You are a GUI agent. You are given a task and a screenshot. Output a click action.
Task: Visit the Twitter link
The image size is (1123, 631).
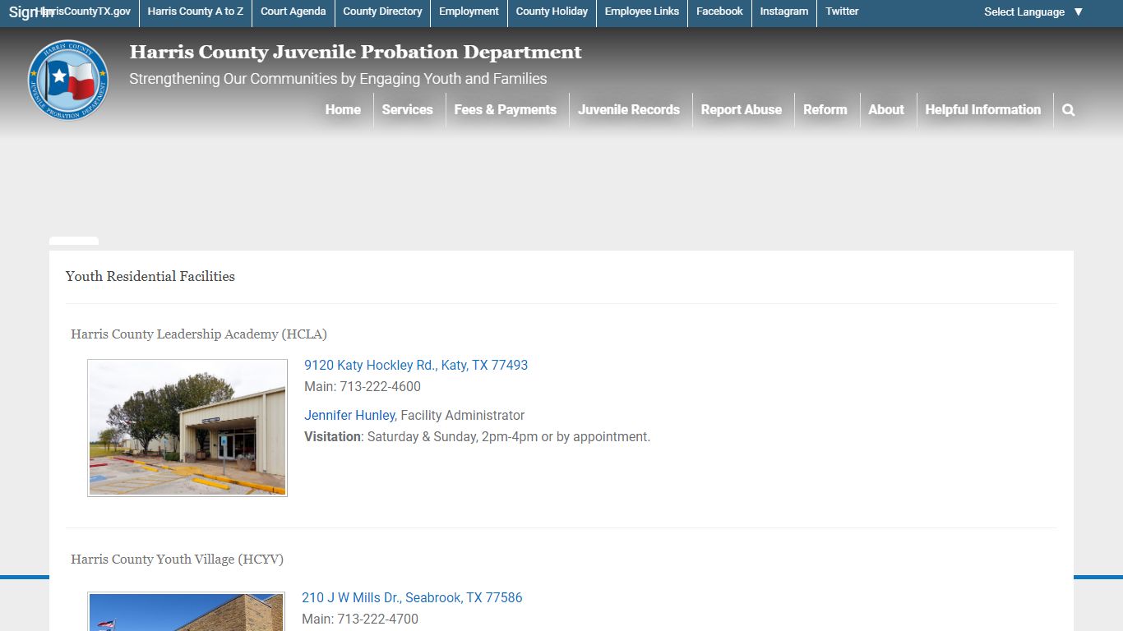pos(842,12)
